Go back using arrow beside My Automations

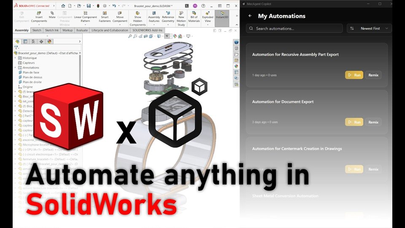click(x=250, y=16)
